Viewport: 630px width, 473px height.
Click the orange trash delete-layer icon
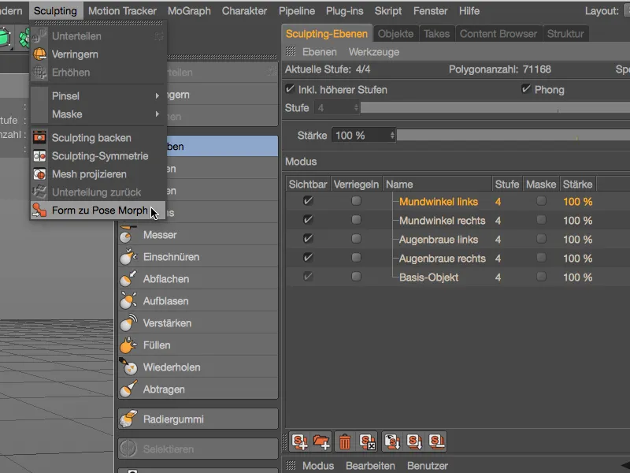[x=345, y=441]
